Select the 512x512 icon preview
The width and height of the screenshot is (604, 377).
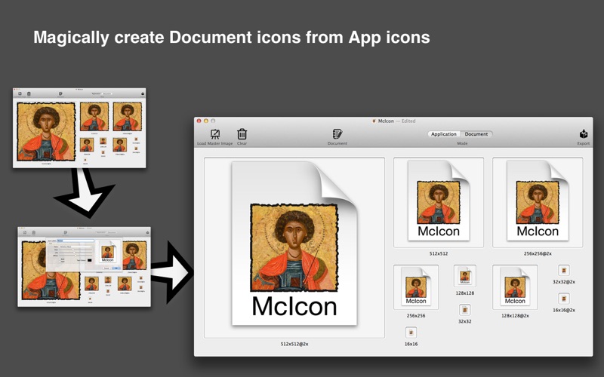click(x=439, y=202)
